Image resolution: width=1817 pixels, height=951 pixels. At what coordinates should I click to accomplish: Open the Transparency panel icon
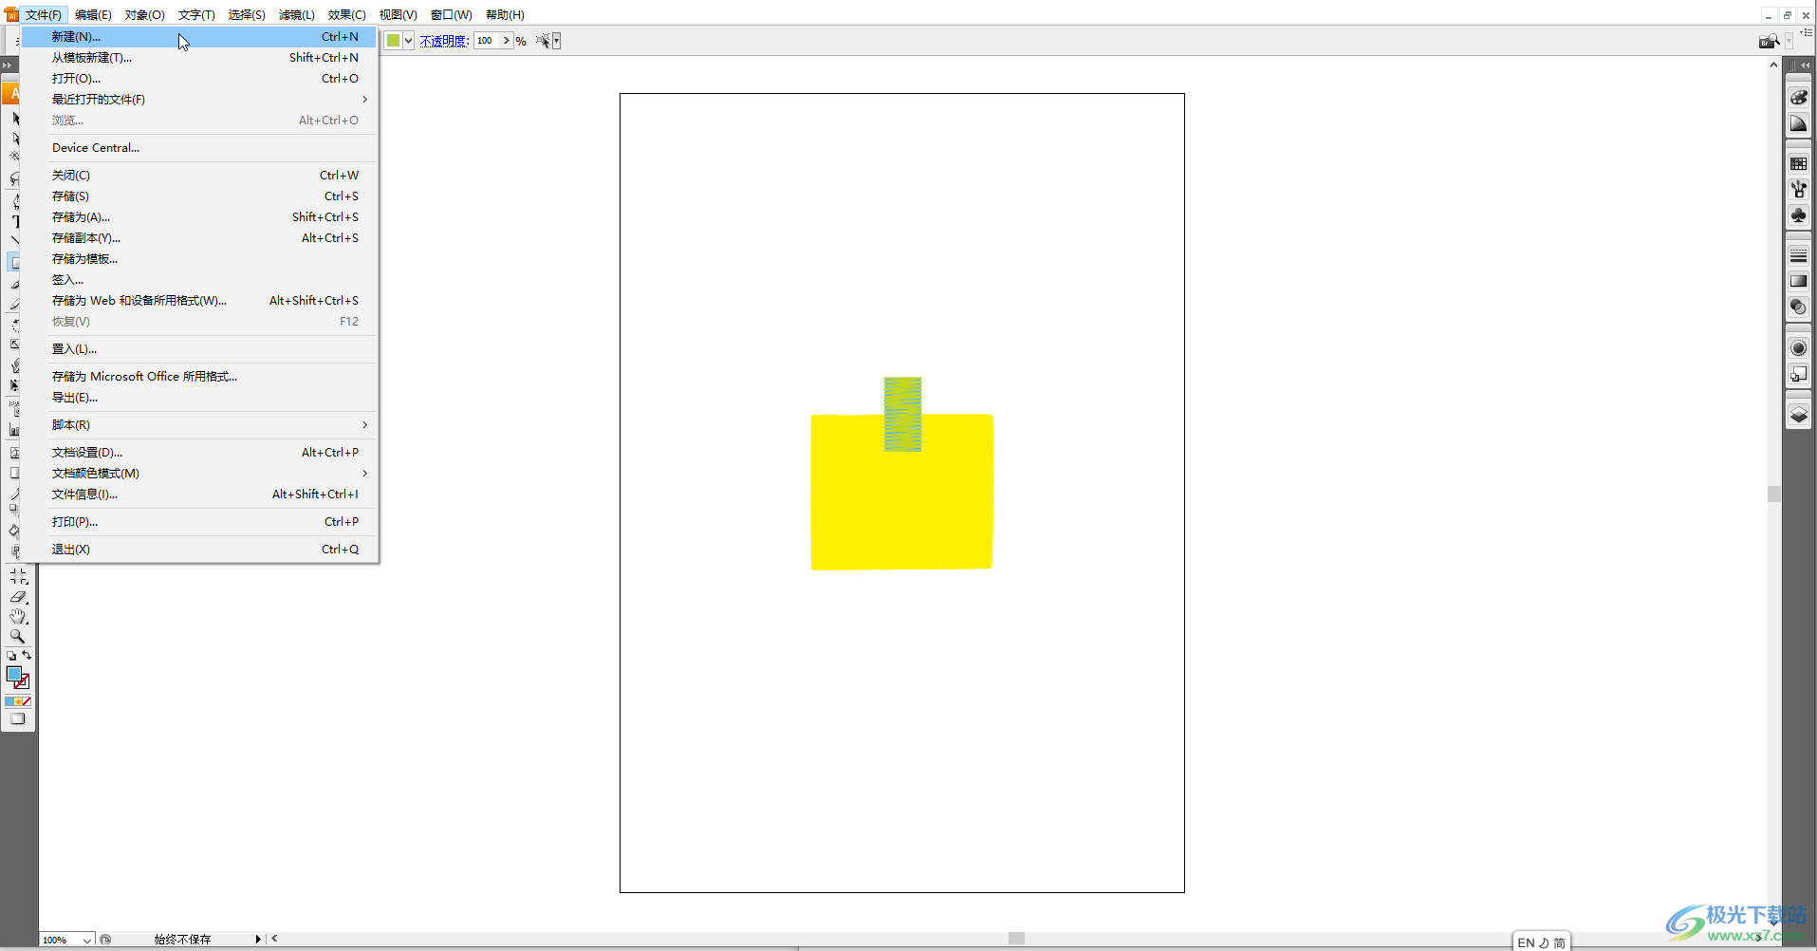pyautogui.click(x=1798, y=307)
